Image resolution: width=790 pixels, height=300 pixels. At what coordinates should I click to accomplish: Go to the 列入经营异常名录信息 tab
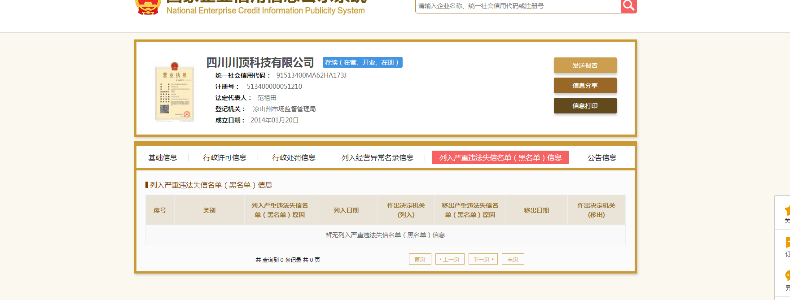pos(377,157)
